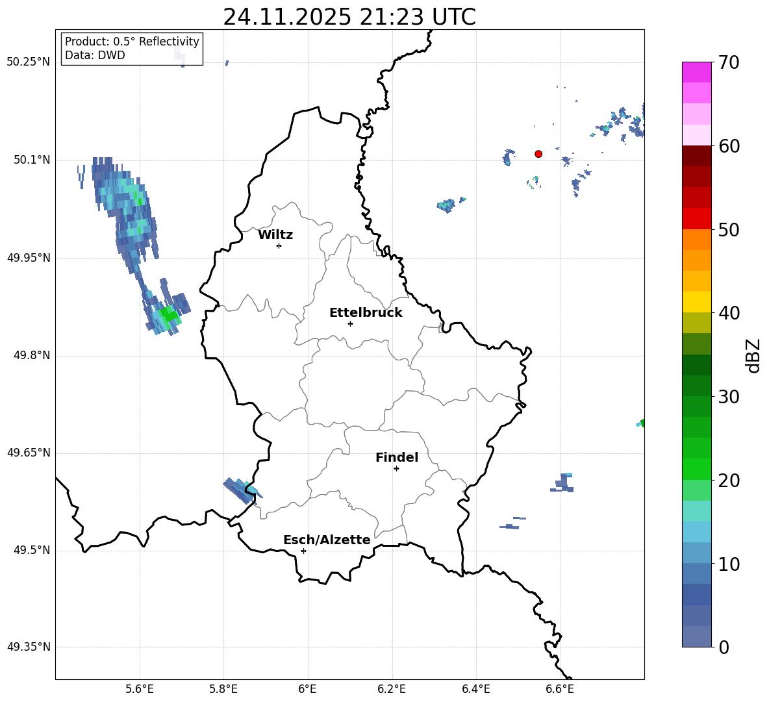Click the 6.6°E longitude label
Viewport: 769px width, 702px height.
560,689
